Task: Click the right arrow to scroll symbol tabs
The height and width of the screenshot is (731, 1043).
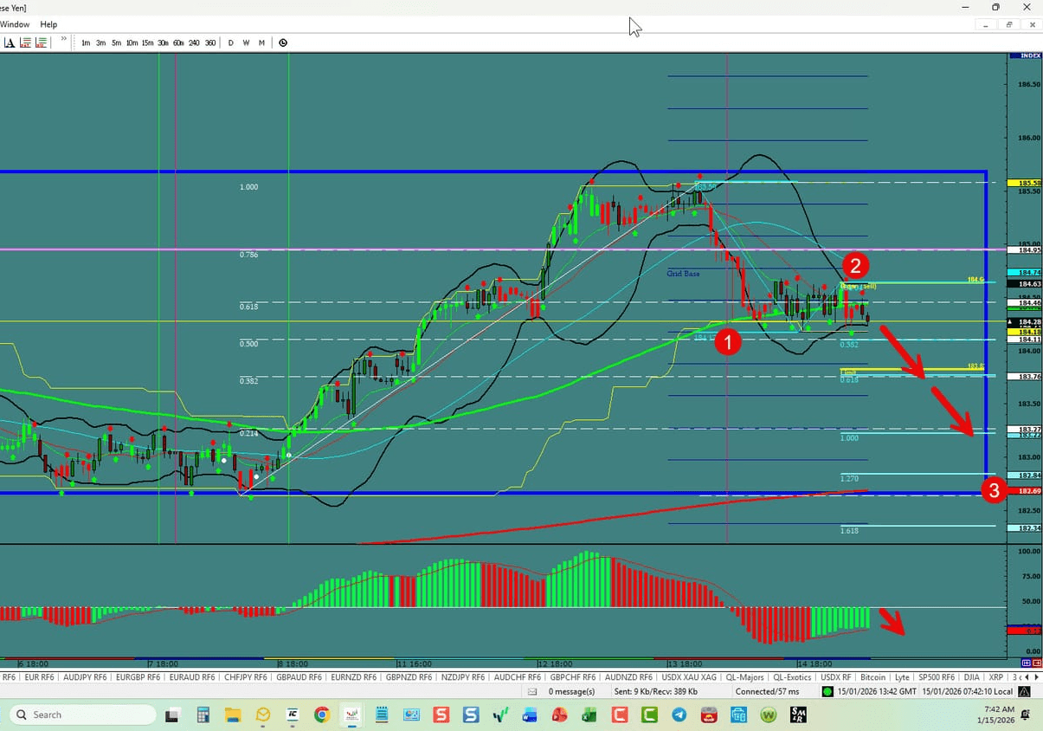Action: click(x=1036, y=677)
